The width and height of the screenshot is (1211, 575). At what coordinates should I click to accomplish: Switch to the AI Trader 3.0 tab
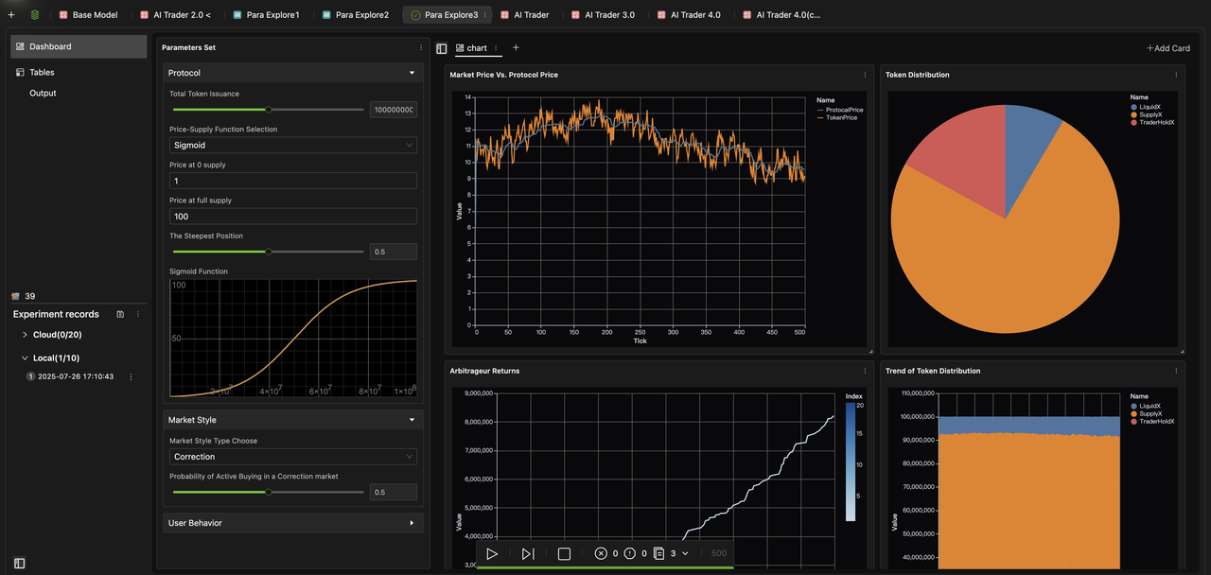pyautogui.click(x=609, y=15)
